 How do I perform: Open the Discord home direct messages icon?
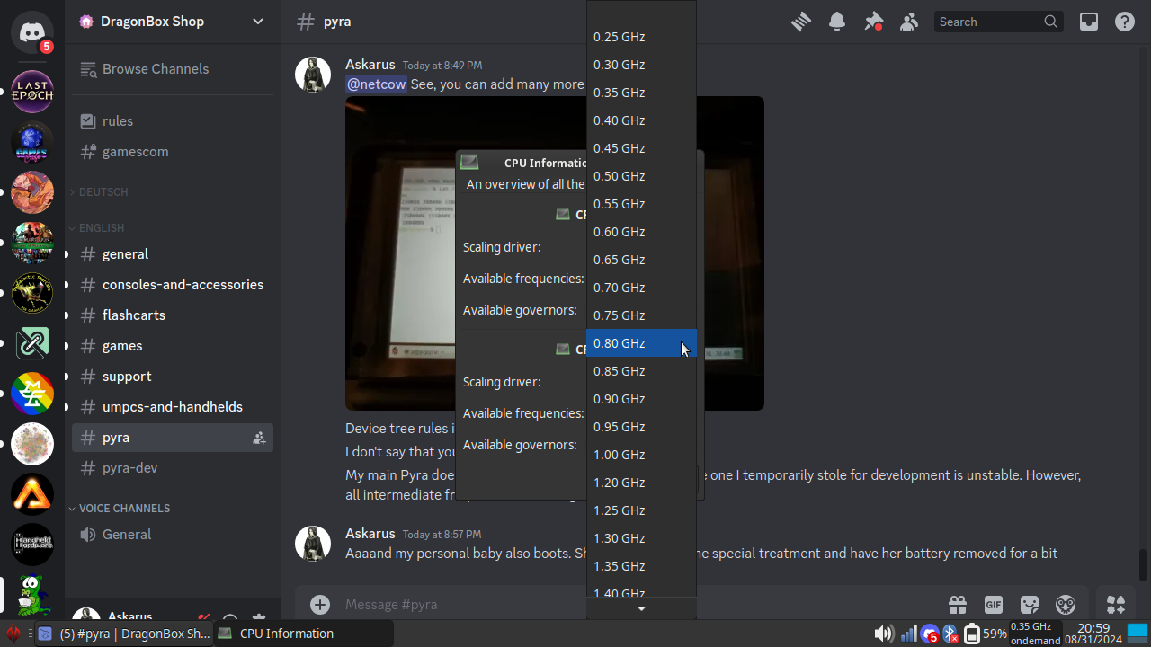32,33
